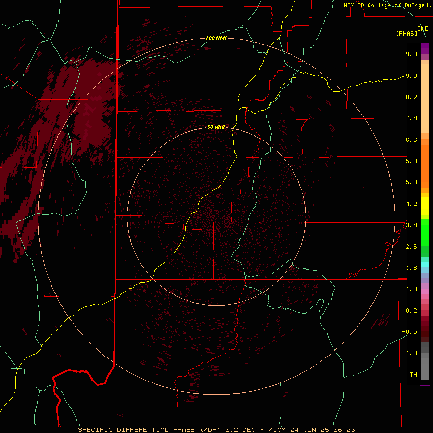Click the TH threshold label on the scale
This screenshot has height=433, width=433.
coord(413,375)
